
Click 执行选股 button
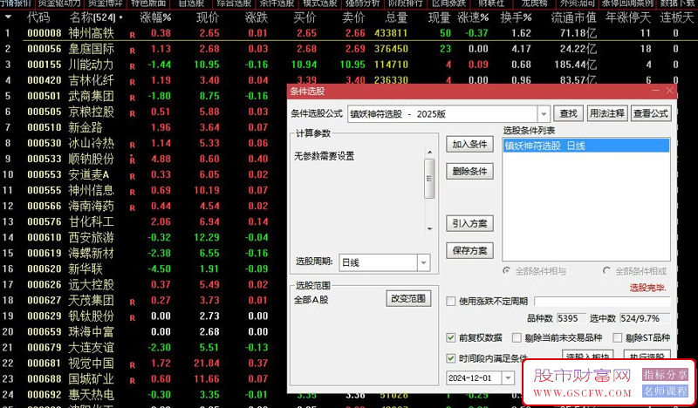pyautogui.click(x=647, y=356)
